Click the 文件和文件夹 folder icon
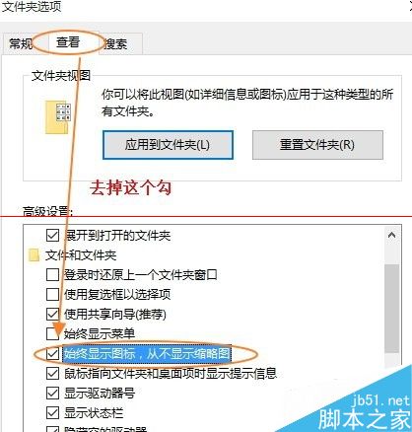 (34, 255)
